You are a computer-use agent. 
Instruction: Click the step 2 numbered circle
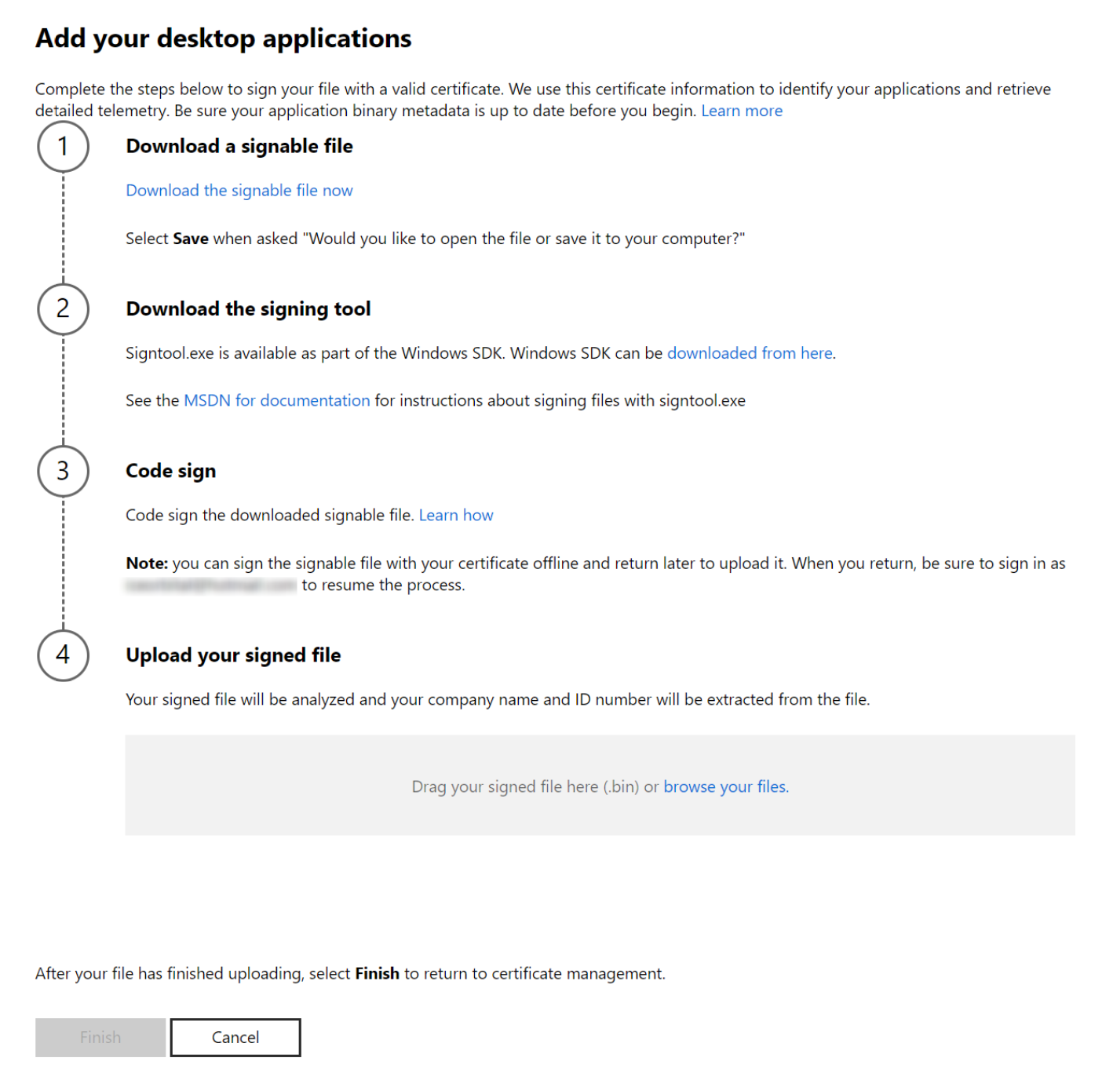[x=63, y=308]
